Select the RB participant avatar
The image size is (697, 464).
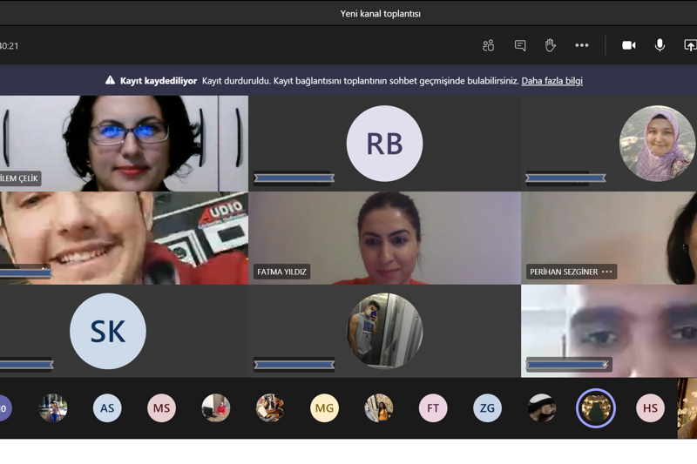(384, 144)
